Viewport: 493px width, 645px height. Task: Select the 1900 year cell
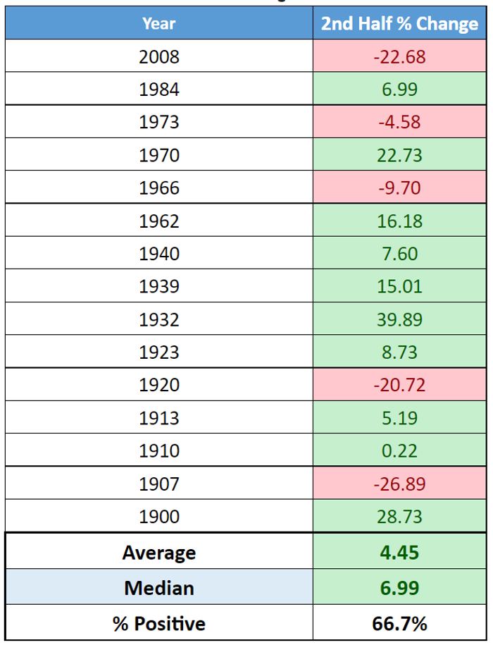pos(159,517)
